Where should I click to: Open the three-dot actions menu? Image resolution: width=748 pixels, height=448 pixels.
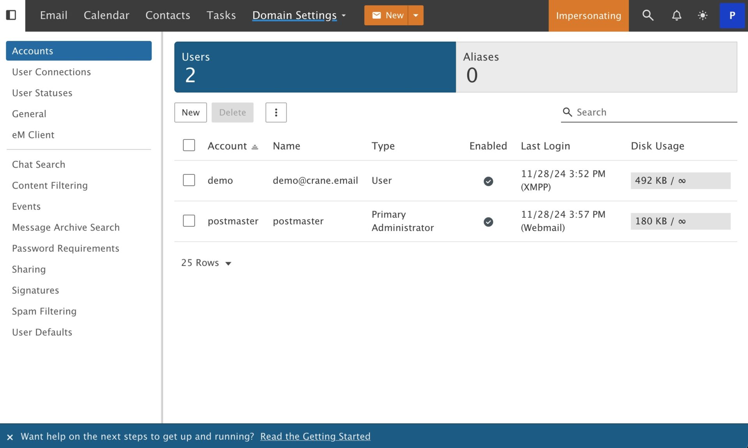pos(276,113)
